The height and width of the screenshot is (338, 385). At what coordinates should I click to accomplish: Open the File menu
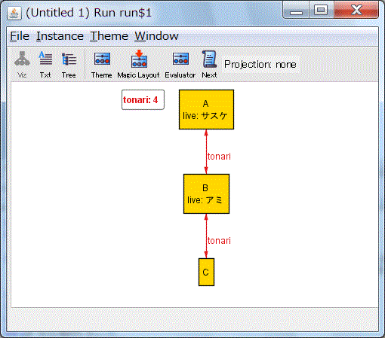click(x=20, y=36)
